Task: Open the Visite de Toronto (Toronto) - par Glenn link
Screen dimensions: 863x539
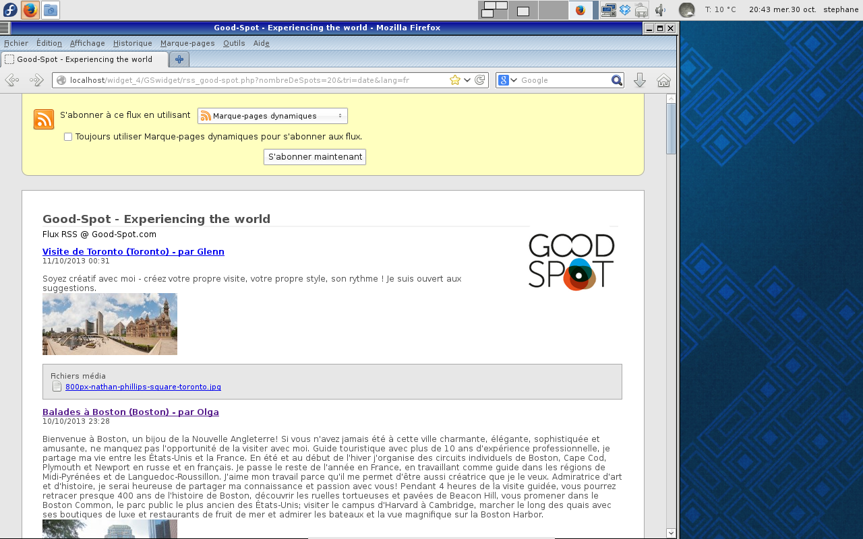Action: (x=133, y=251)
